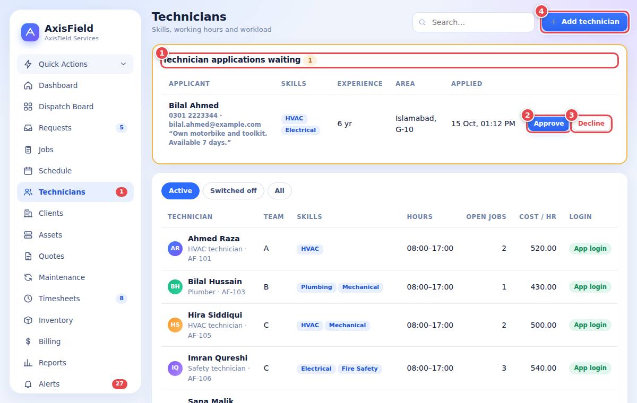Expand the Quick Actions chevron
637x403 pixels.
[x=123, y=64]
